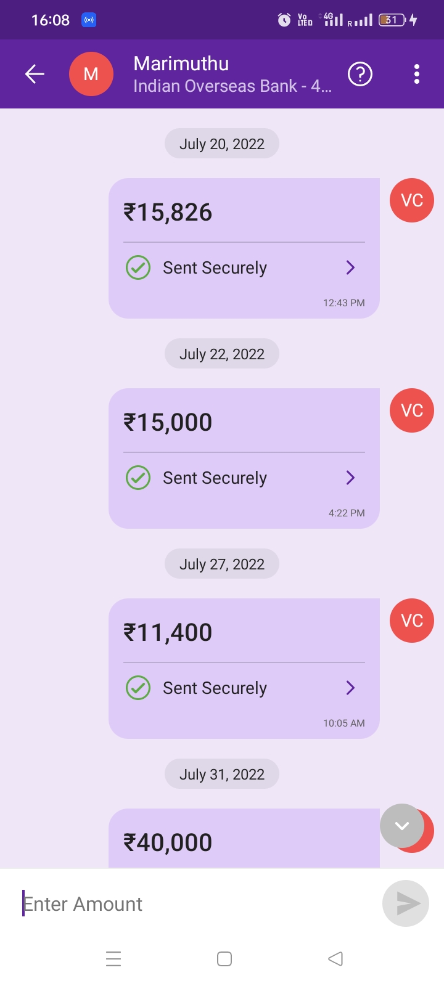
Task: Tap VC avatar beside ₹15,000 payment
Action: pyautogui.click(x=412, y=410)
